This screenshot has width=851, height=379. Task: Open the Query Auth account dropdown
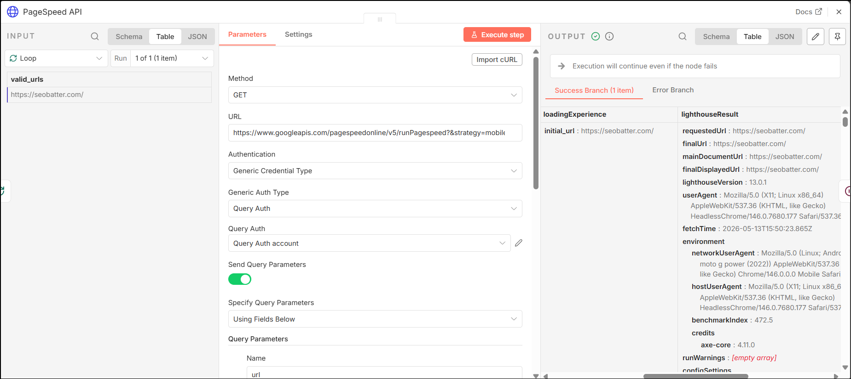[x=369, y=243]
